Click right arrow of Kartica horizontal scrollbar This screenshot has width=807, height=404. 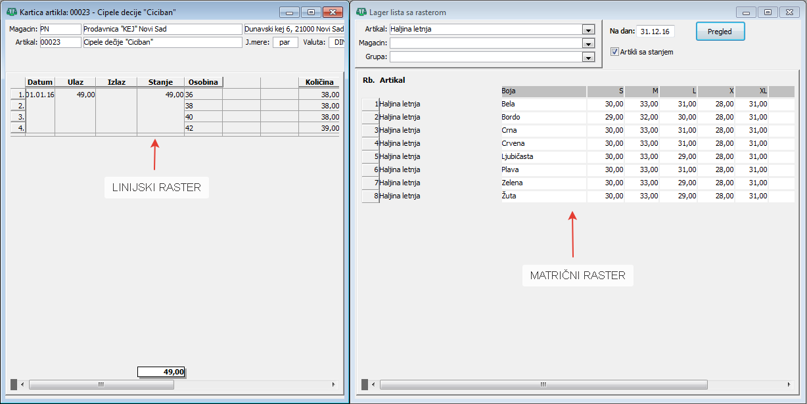[333, 385]
